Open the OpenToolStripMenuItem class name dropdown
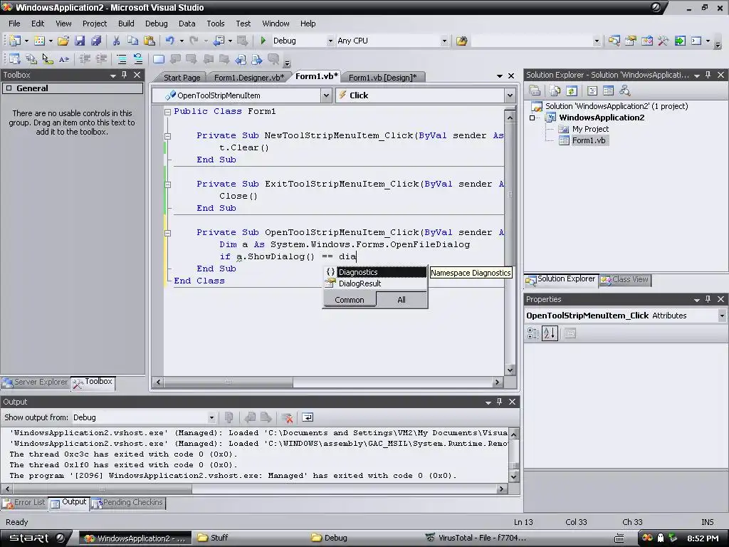Image resolution: width=729 pixels, height=547 pixels. pyautogui.click(x=326, y=95)
